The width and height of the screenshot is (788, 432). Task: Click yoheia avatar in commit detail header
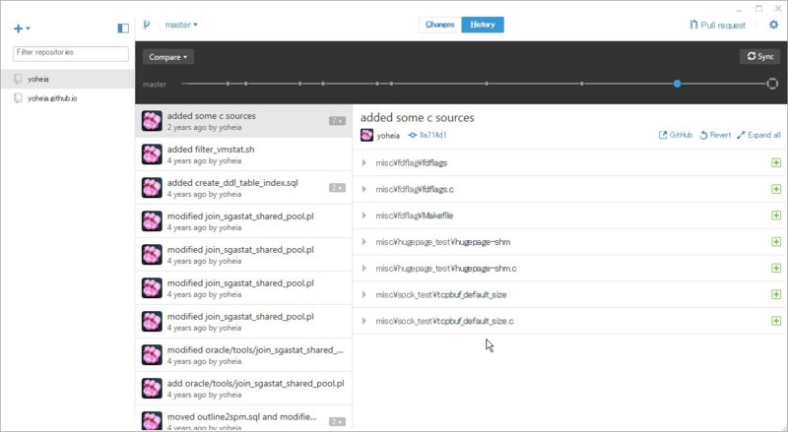tap(366, 135)
